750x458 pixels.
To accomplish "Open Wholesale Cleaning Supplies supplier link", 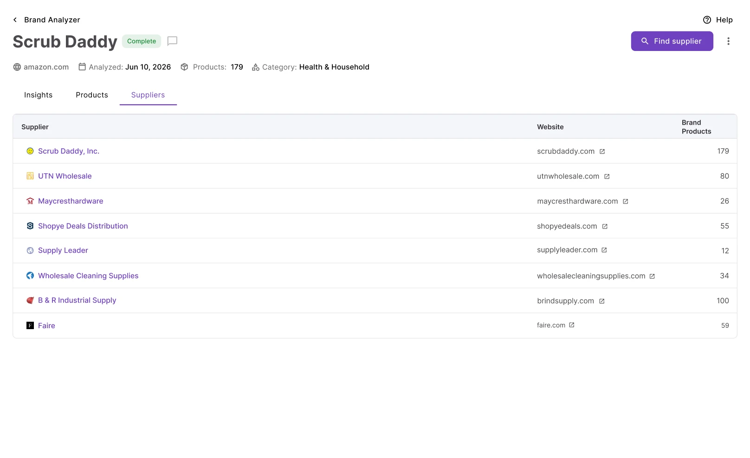I will point(88,276).
